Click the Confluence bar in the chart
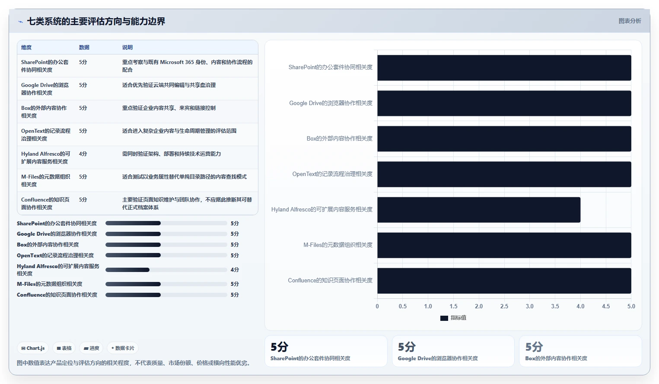 (x=504, y=281)
